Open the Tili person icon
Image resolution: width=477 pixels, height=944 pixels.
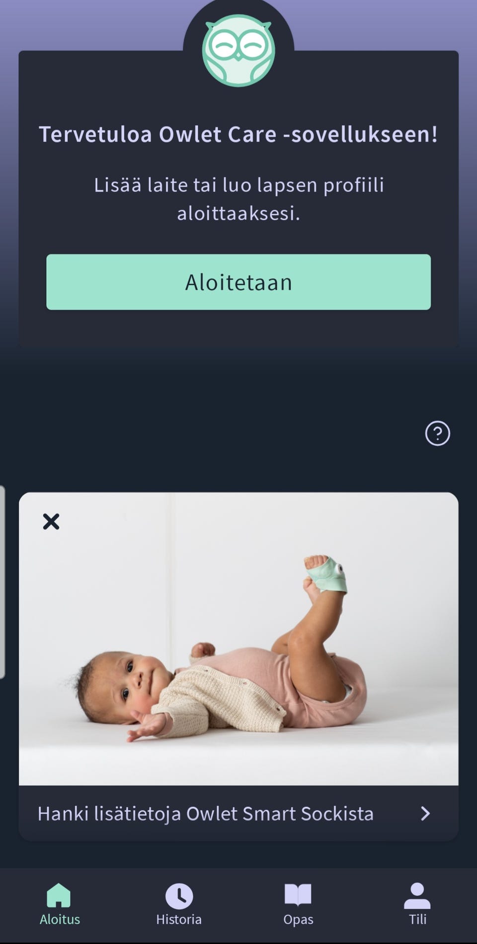(417, 896)
